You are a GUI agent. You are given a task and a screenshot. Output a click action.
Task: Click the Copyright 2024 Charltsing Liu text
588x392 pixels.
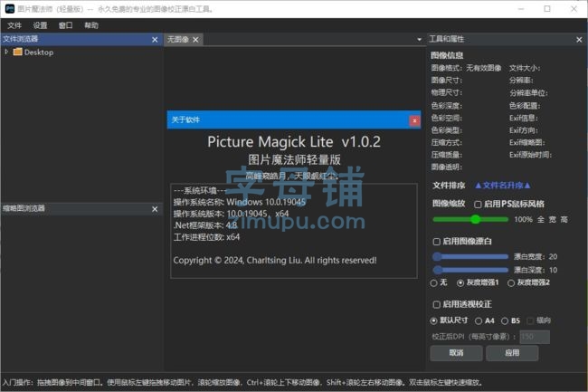pos(275,261)
